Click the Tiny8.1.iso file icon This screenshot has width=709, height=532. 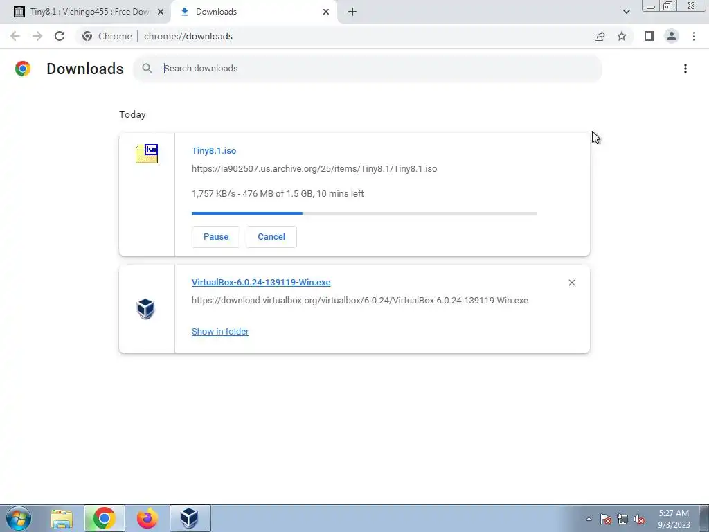coord(147,154)
